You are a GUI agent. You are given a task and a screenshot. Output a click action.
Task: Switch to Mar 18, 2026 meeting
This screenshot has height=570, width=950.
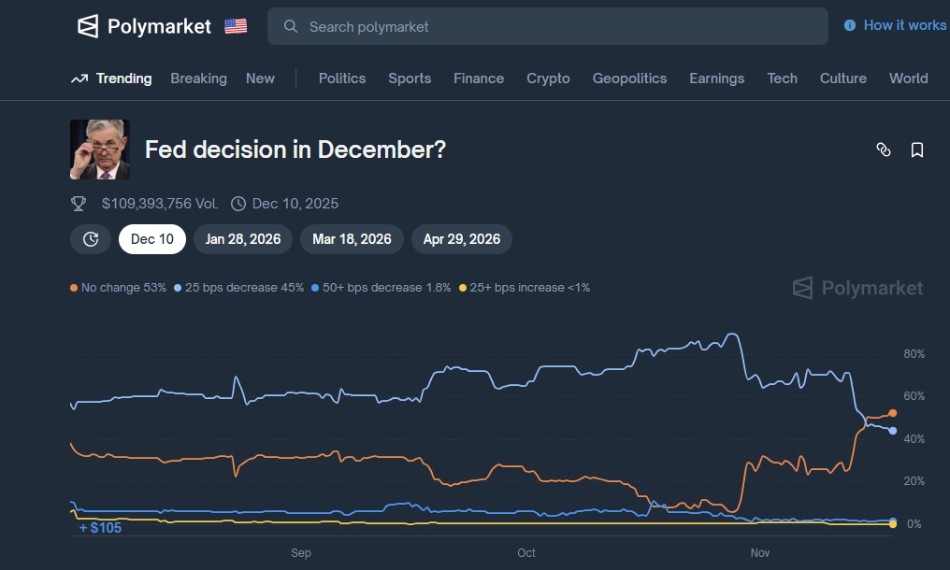(x=352, y=239)
